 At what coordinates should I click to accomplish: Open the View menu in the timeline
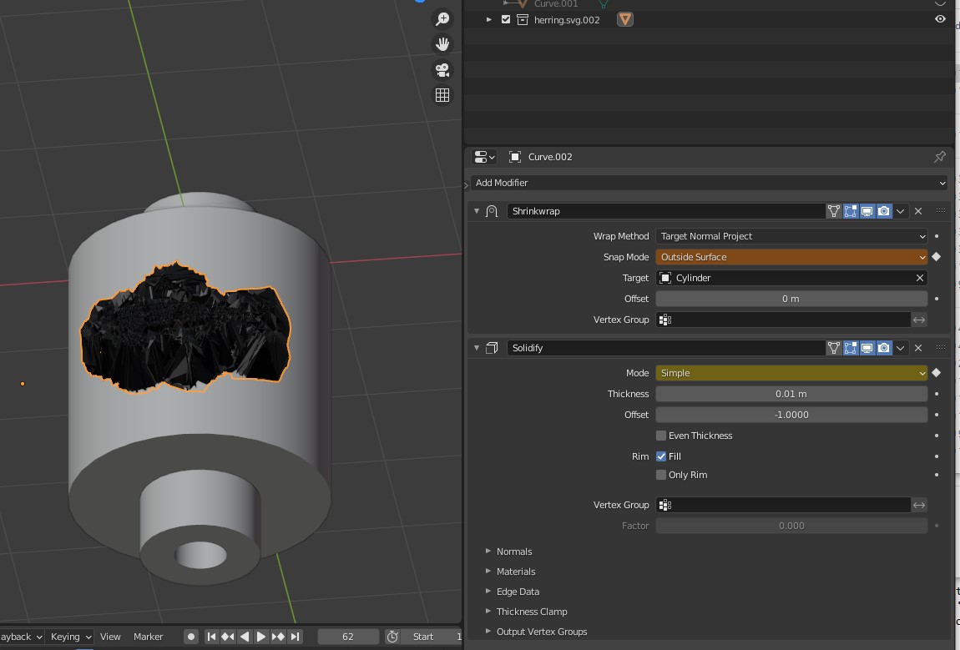click(110, 636)
